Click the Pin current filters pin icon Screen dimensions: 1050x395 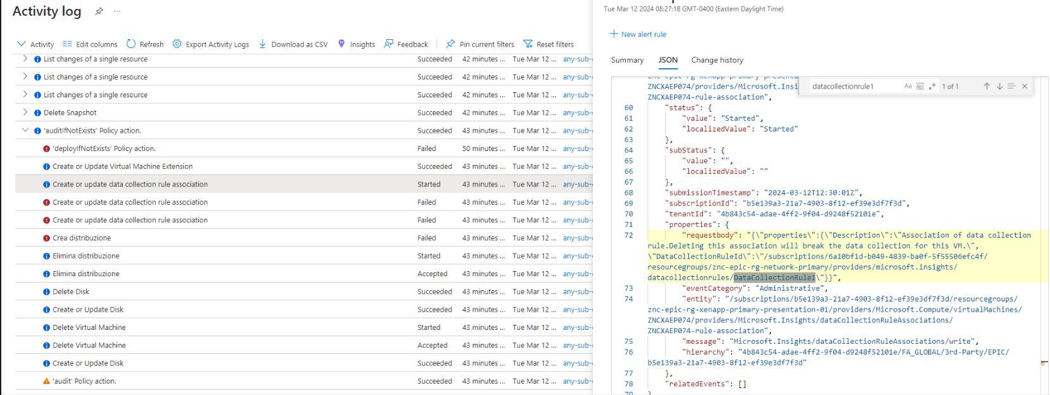pyautogui.click(x=450, y=44)
